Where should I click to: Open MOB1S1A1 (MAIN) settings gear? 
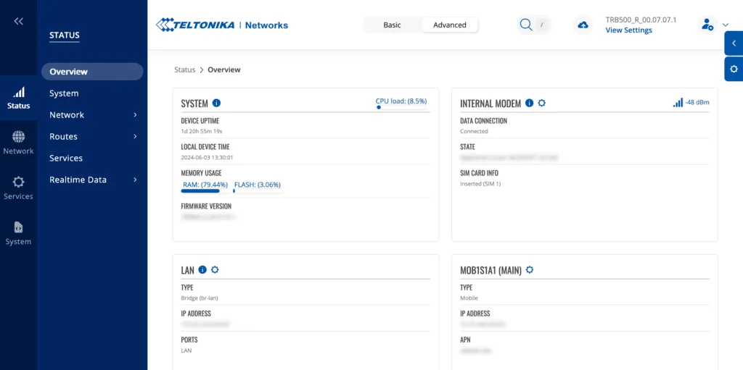[x=530, y=269]
